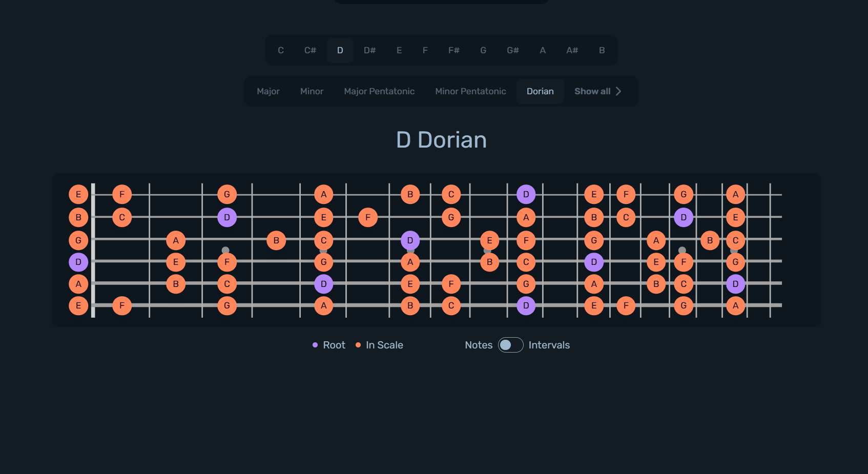The width and height of the screenshot is (868, 474).
Task: Select the E root note
Action: (x=399, y=50)
